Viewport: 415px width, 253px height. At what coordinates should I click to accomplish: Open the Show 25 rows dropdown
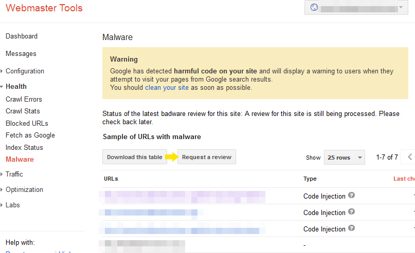pyautogui.click(x=344, y=158)
